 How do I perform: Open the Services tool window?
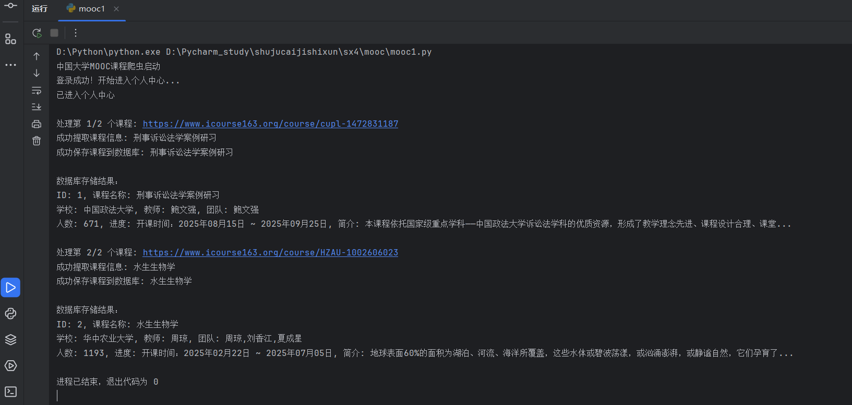tap(10, 365)
